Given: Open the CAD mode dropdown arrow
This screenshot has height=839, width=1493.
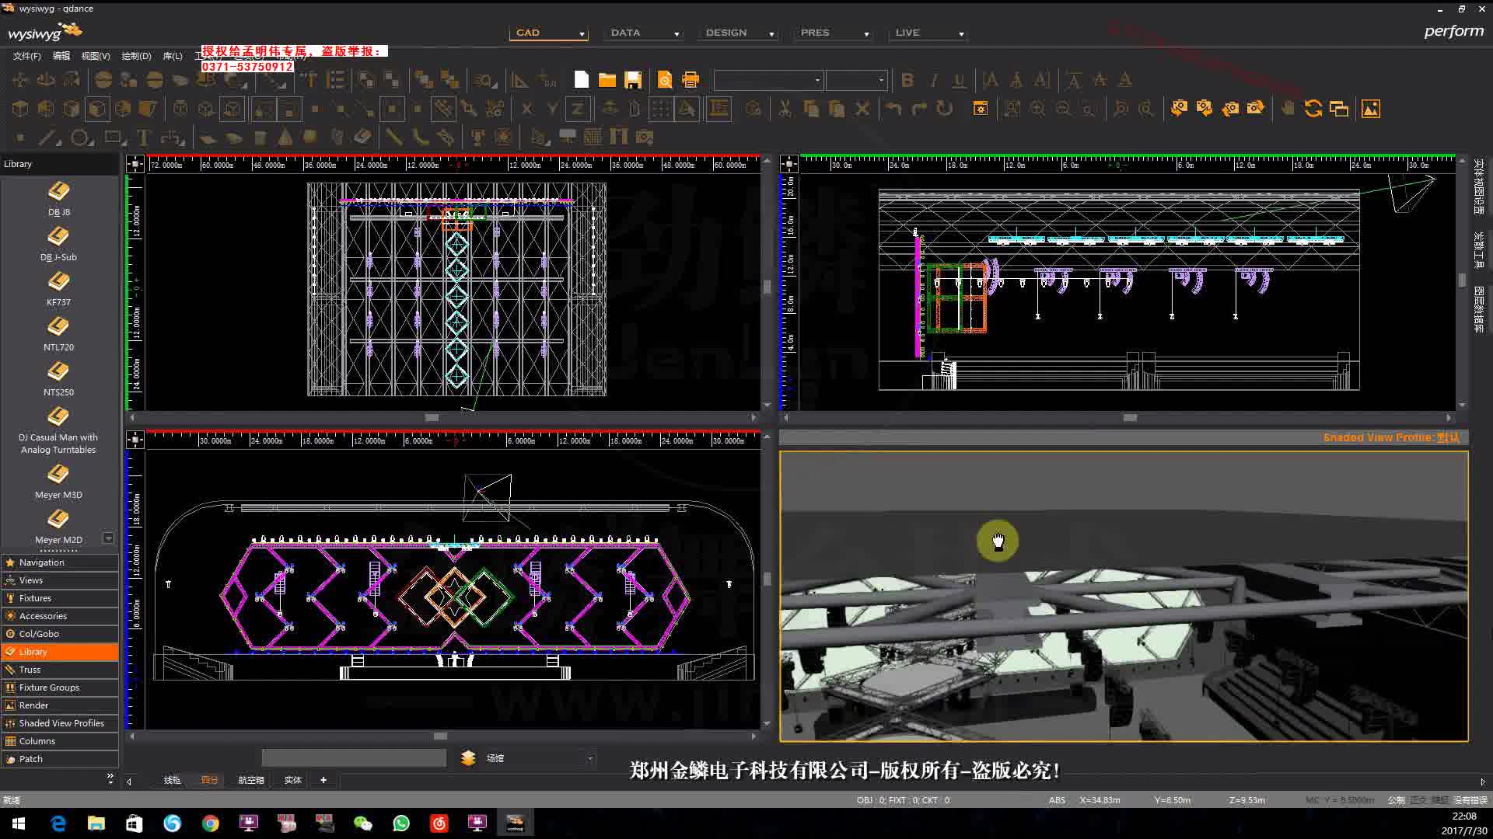Looking at the screenshot, I should pyautogui.click(x=582, y=33).
